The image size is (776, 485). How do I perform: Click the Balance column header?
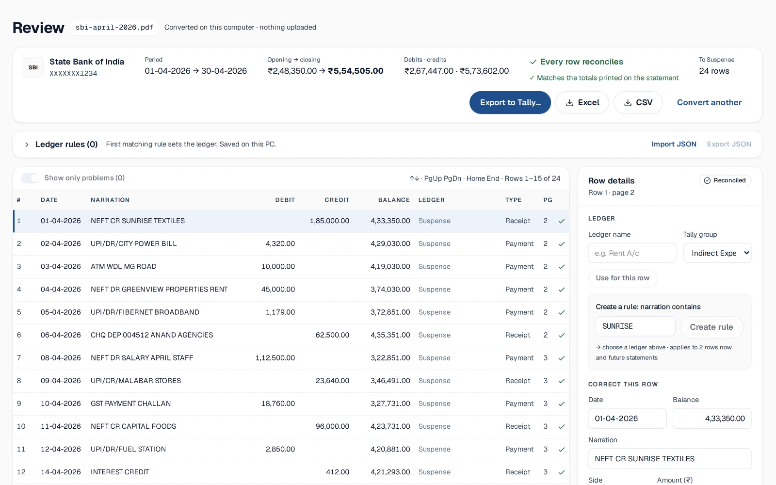(x=394, y=200)
